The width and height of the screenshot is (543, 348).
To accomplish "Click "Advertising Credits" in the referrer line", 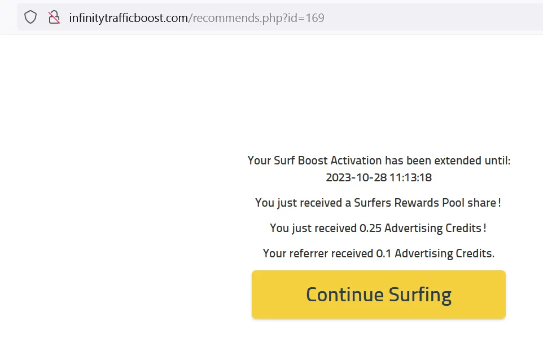I will pyautogui.click(x=444, y=253).
